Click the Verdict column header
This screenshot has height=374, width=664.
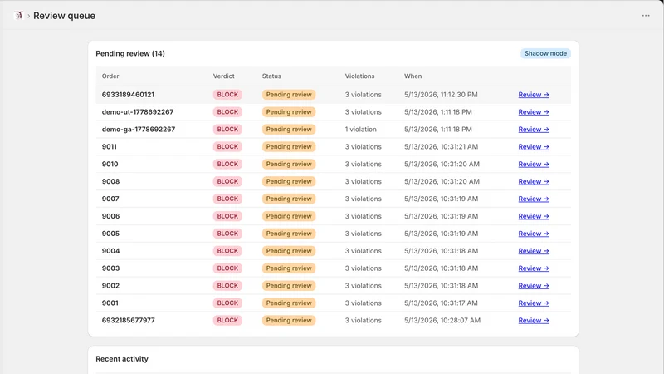[223, 76]
